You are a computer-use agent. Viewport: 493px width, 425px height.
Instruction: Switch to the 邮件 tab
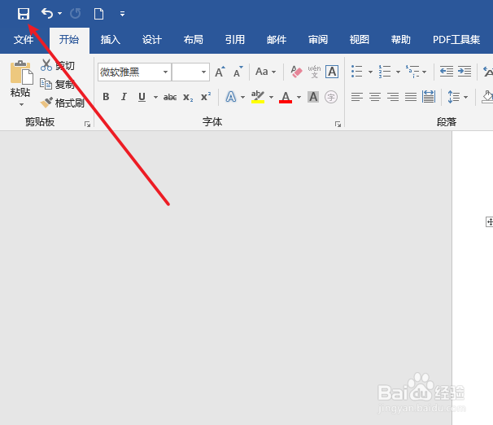[277, 40]
